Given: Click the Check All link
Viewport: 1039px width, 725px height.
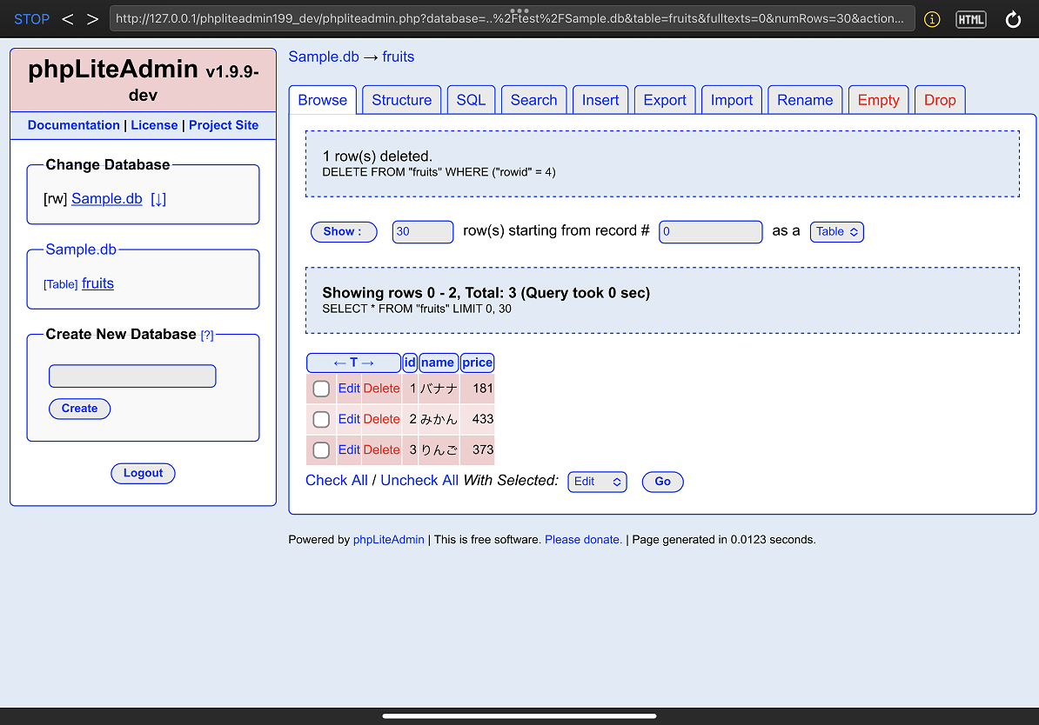Looking at the screenshot, I should (337, 481).
